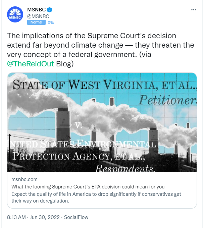Open the looming Supreme Court's EPA decision headline
Image resolution: width=204 pixels, height=228 pixels.
(x=88, y=187)
